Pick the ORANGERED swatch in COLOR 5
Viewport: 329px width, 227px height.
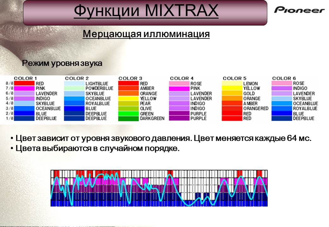[x=232, y=108]
